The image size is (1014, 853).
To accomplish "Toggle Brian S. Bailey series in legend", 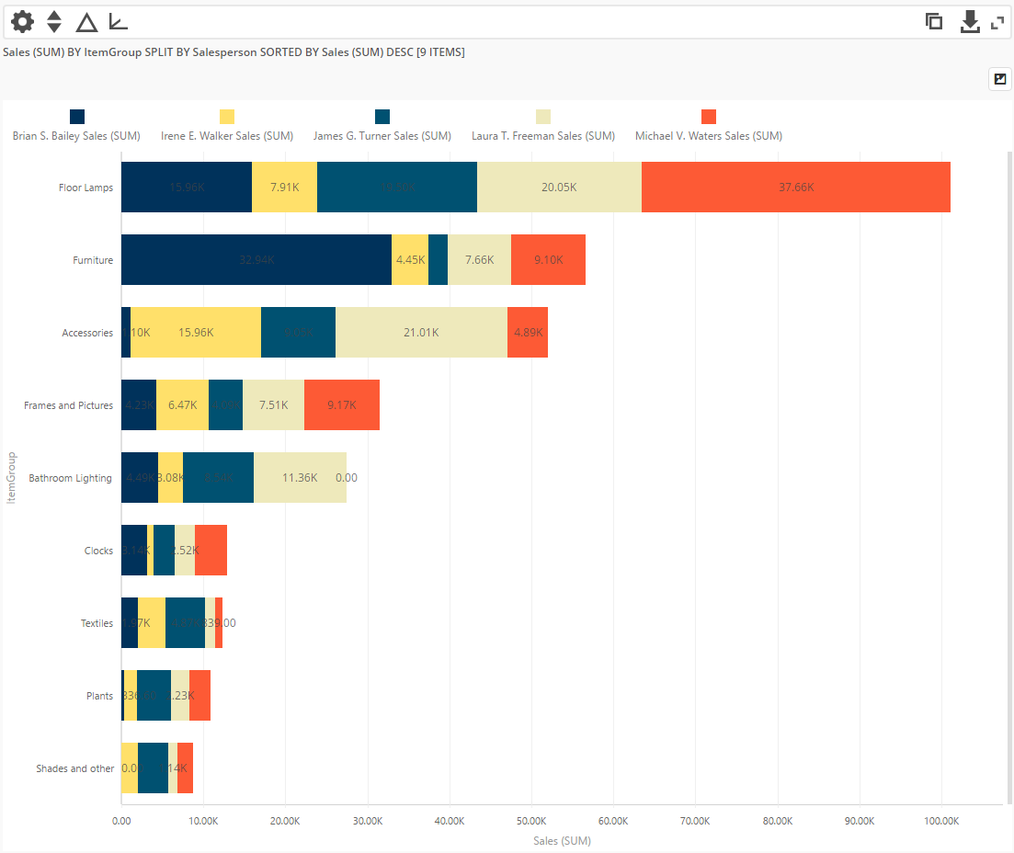I will (x=77, y=117).
